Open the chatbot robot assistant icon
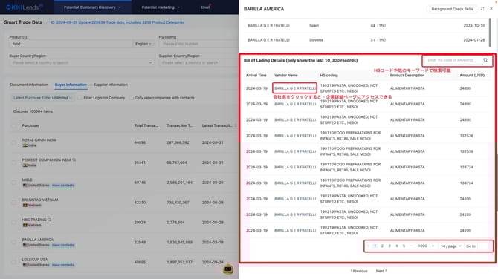 pos(228,269)
